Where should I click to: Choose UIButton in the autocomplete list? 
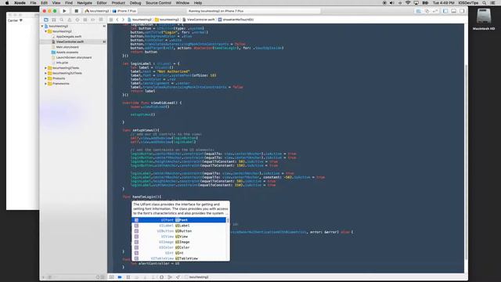(179, 231)
